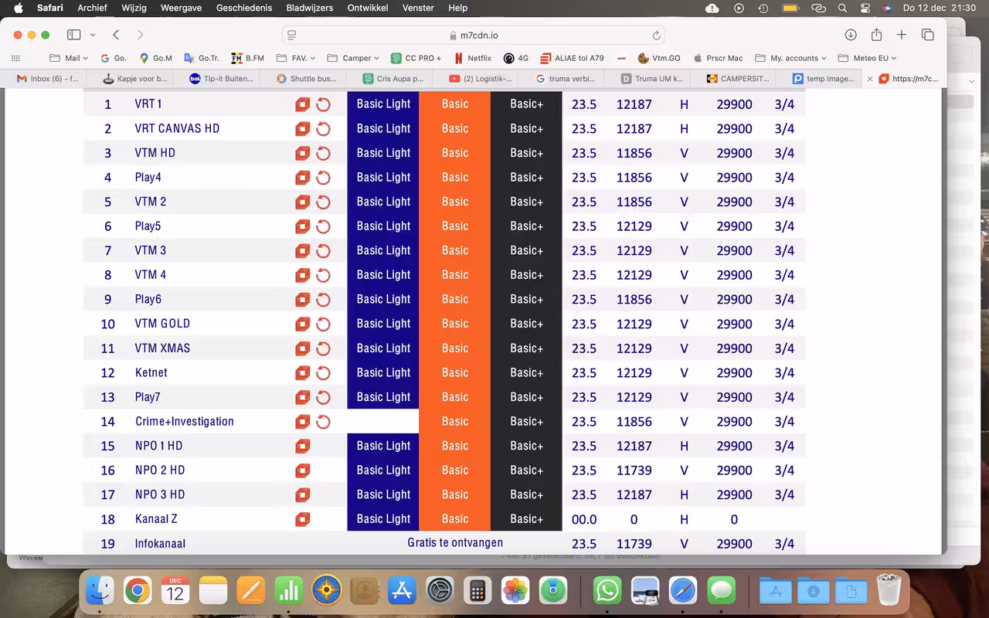Viewport: 989px width, 618px height.
Task: Toggle the Safari sidebar button
Action: coord(74,35)
